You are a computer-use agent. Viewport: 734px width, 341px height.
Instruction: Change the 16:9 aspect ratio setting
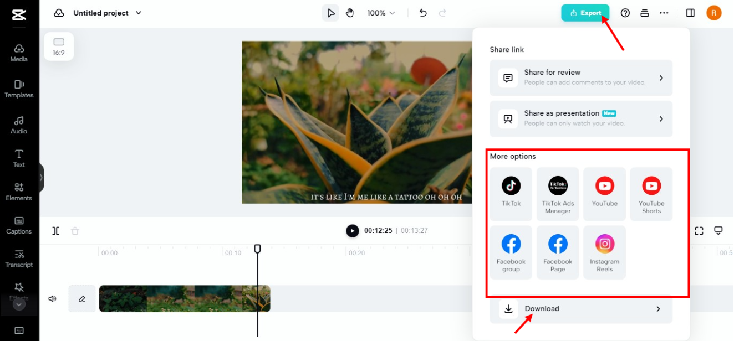pyautogui.click(x=59, y=46)
